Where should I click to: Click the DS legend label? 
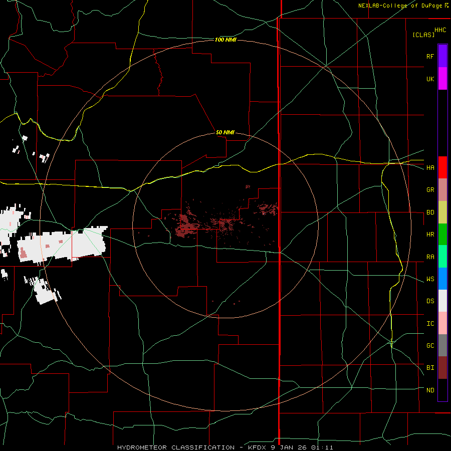tap(430, 301)
